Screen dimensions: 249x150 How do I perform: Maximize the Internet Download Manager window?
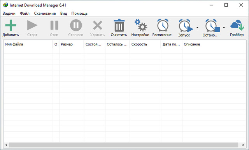coord(226,5)
